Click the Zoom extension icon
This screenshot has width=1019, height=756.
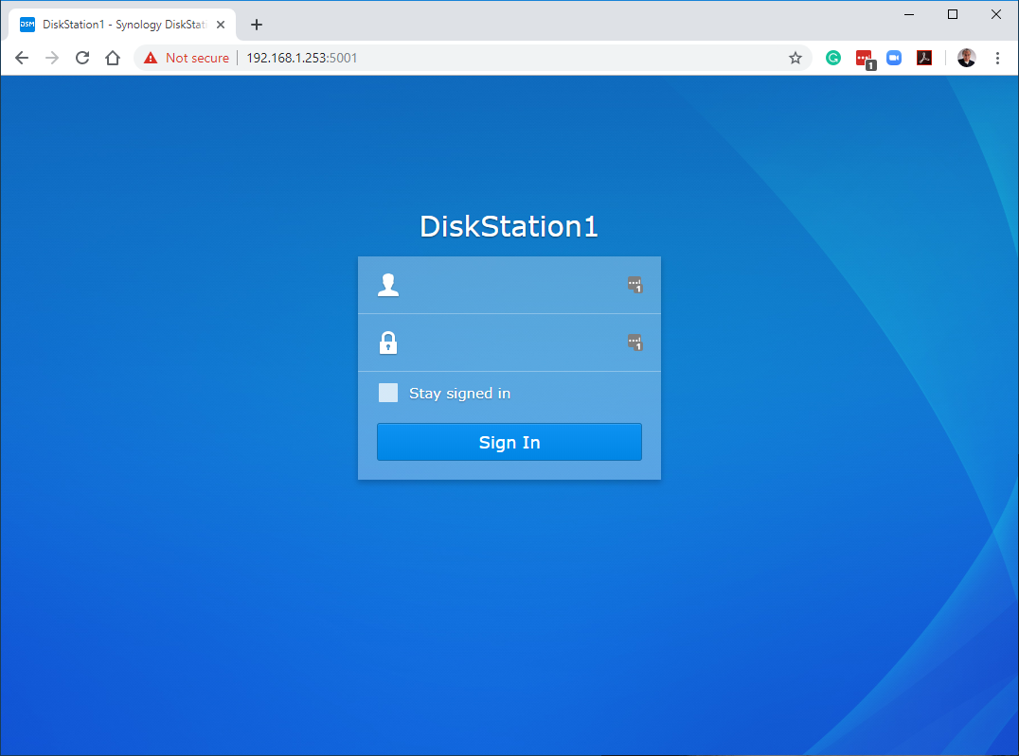click(894, 58)
